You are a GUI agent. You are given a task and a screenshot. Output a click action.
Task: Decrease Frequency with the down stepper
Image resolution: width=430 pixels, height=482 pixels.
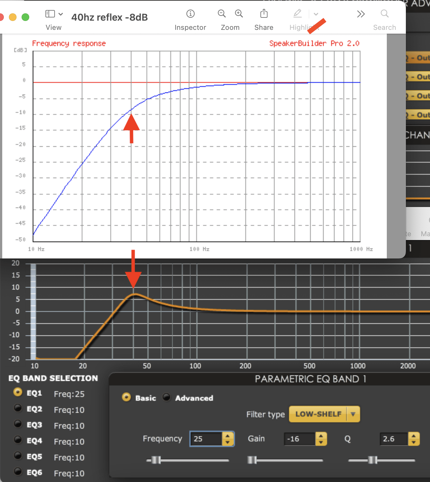[228, 442]
